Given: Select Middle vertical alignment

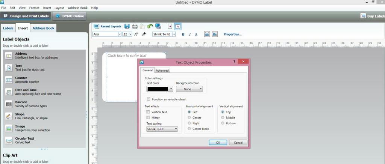Looking at the screenshot, I should [x=223, y=117].
